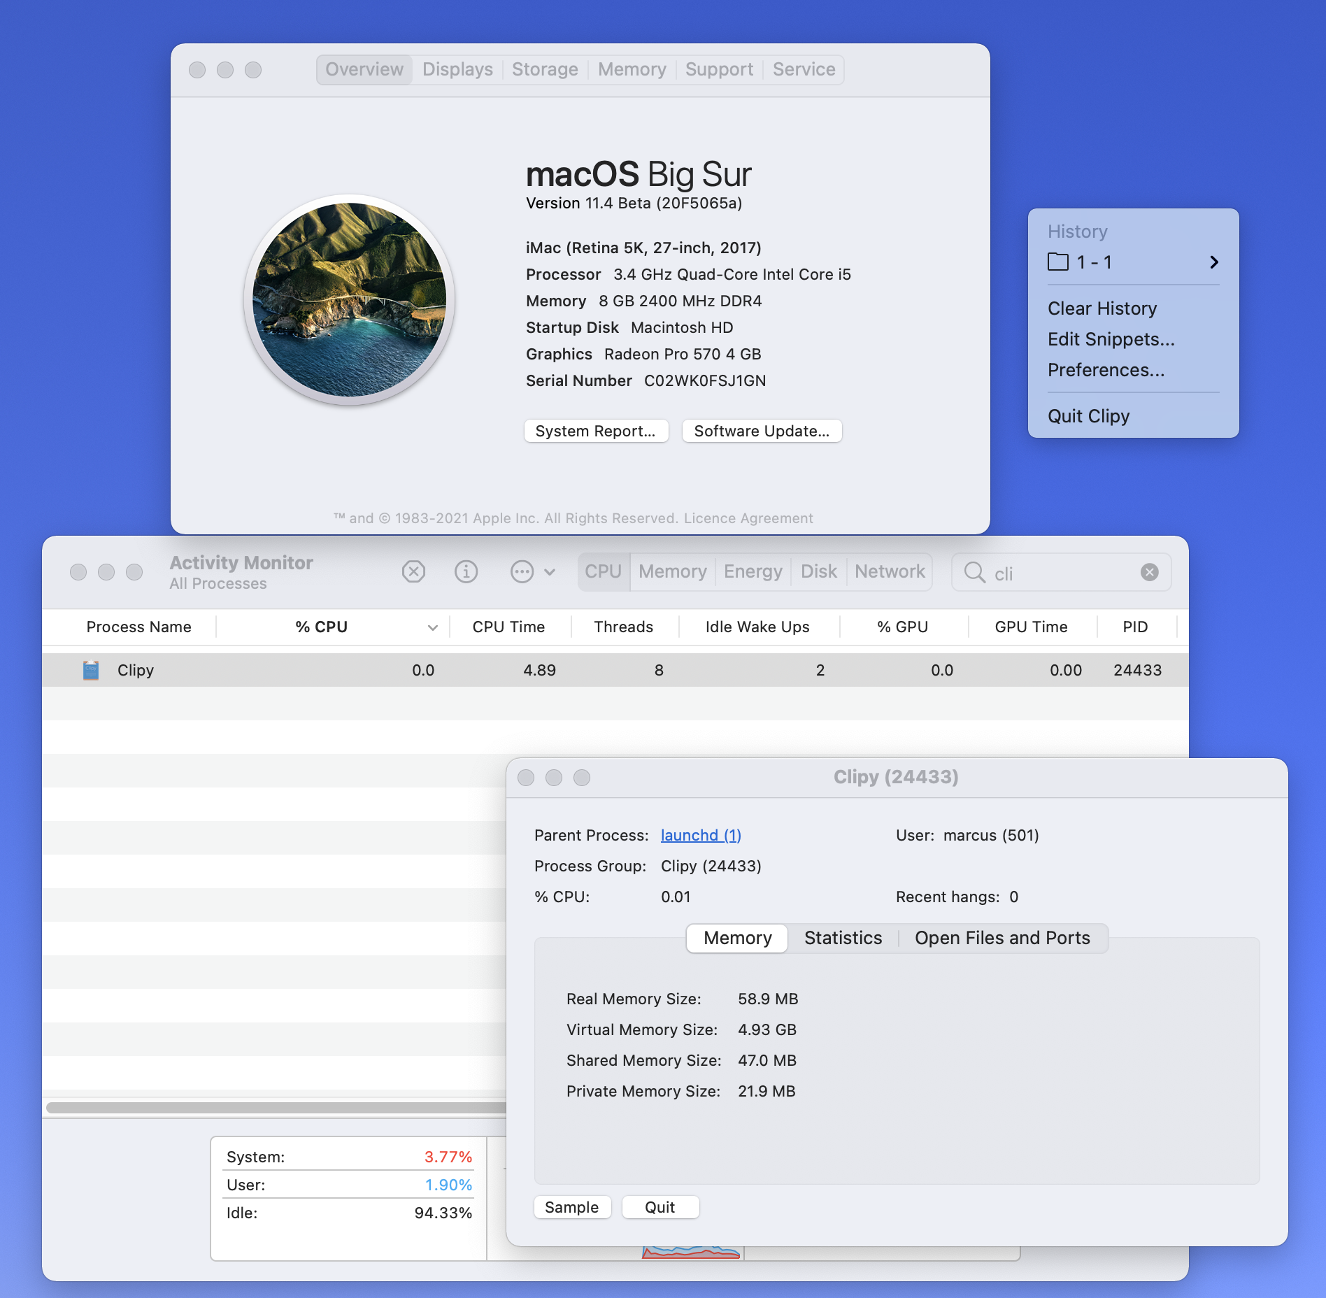Viewport: 1326px width, 1298px height.
Task: Switch Activity Monitor to the Memory tab
Action: (x=672, y=571)
